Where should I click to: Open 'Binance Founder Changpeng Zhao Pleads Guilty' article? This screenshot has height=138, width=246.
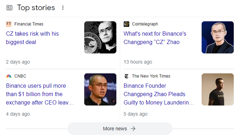click(x=159, y=94)
